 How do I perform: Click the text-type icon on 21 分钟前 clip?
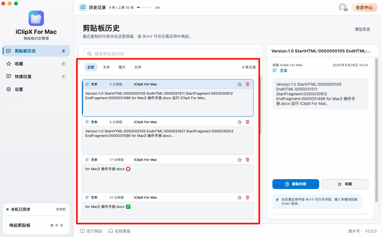click(87, 197)
